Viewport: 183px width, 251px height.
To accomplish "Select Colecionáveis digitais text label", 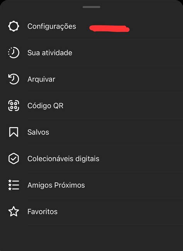I will click(x=63, y=159).
